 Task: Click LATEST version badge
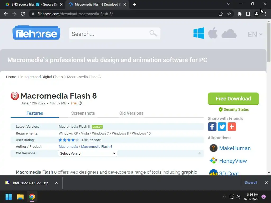97,127
